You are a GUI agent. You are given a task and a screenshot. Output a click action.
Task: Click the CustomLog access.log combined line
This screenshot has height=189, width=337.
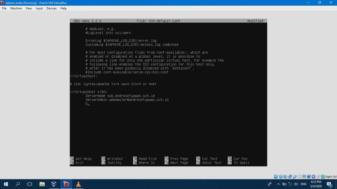[132, 45]
